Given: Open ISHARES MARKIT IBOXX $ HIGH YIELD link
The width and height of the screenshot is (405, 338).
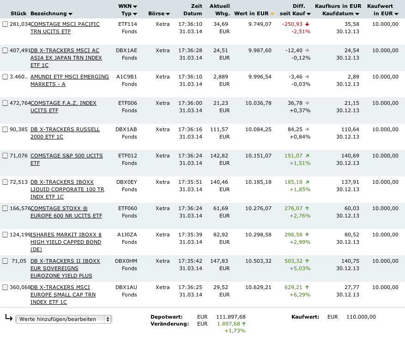Looking at the screenshot, I should [x=66, y=242].
